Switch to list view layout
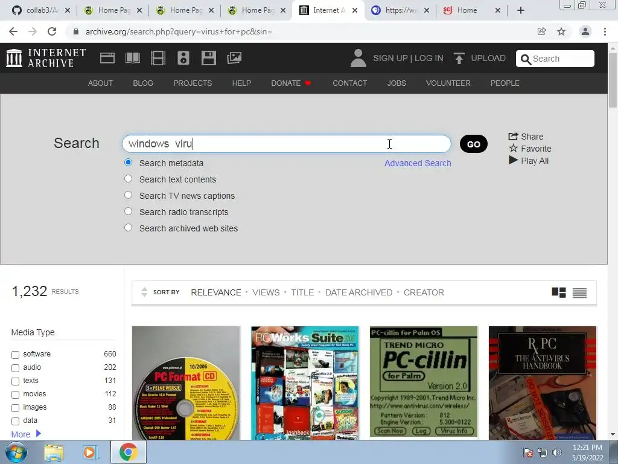 (579, 293)
